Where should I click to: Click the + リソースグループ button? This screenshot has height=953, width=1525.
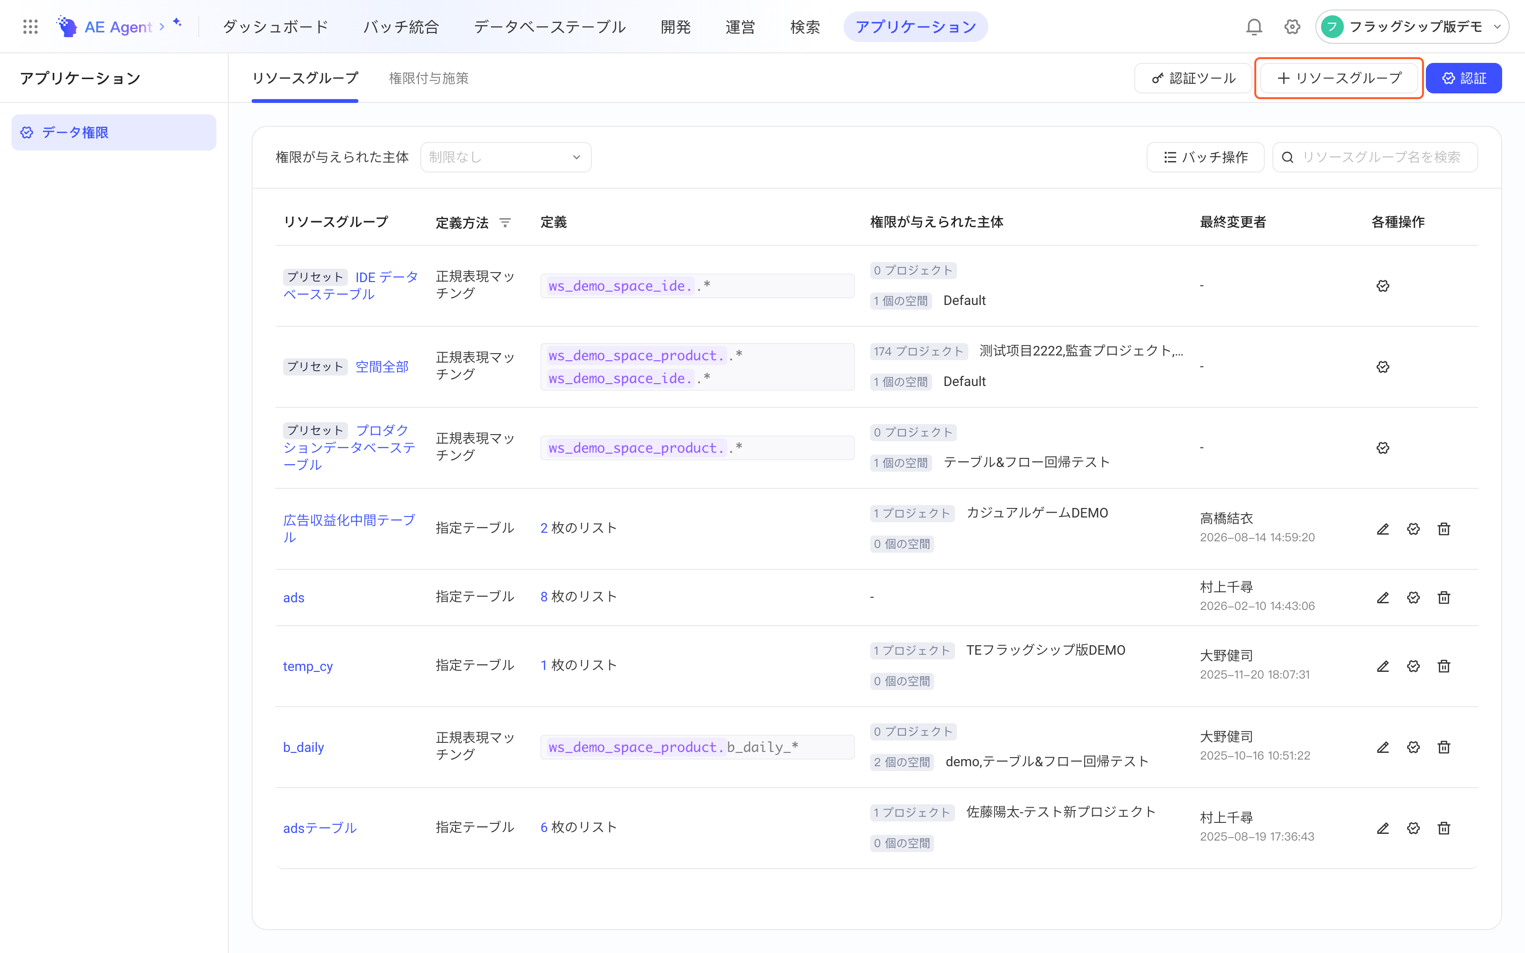[1339, 78]
